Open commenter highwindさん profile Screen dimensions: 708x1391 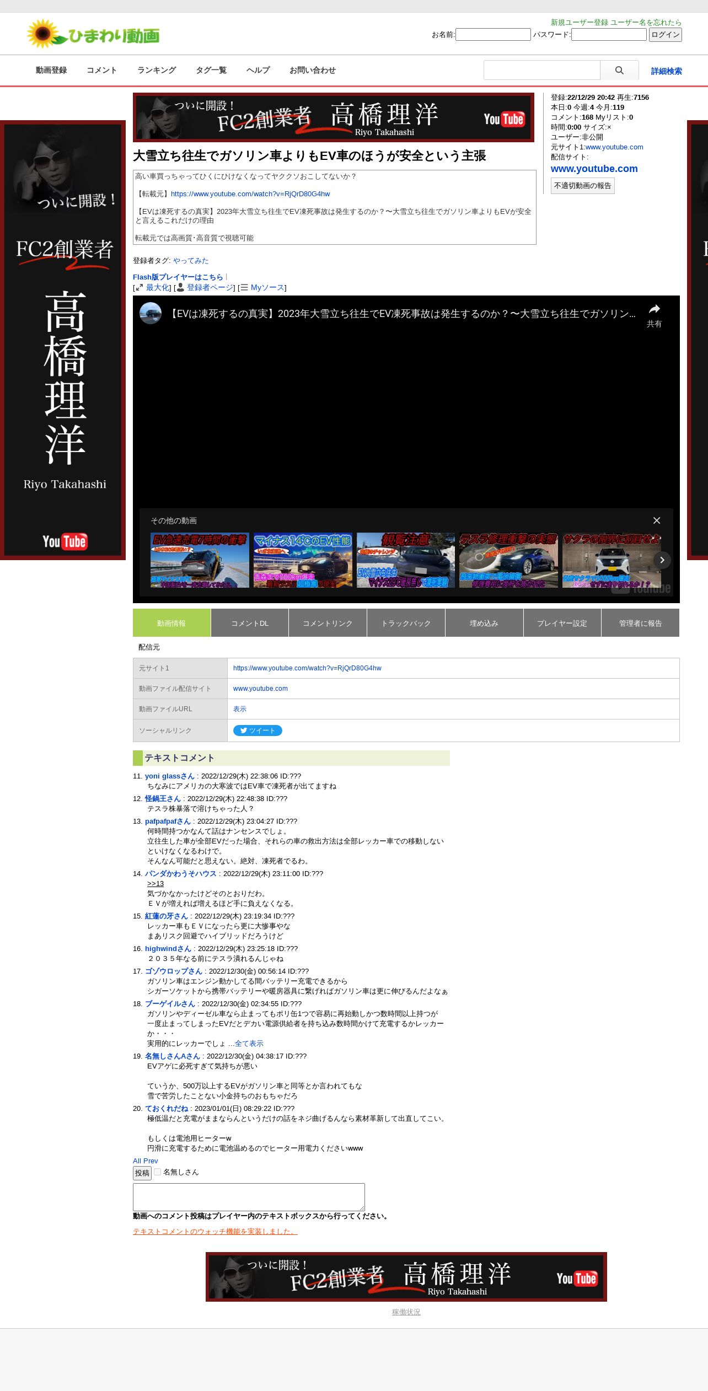pyautogui.click(x=168, y=949)
